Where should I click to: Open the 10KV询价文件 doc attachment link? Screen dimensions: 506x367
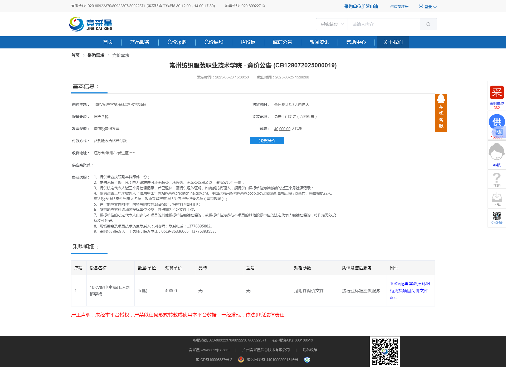pos(410,291)
